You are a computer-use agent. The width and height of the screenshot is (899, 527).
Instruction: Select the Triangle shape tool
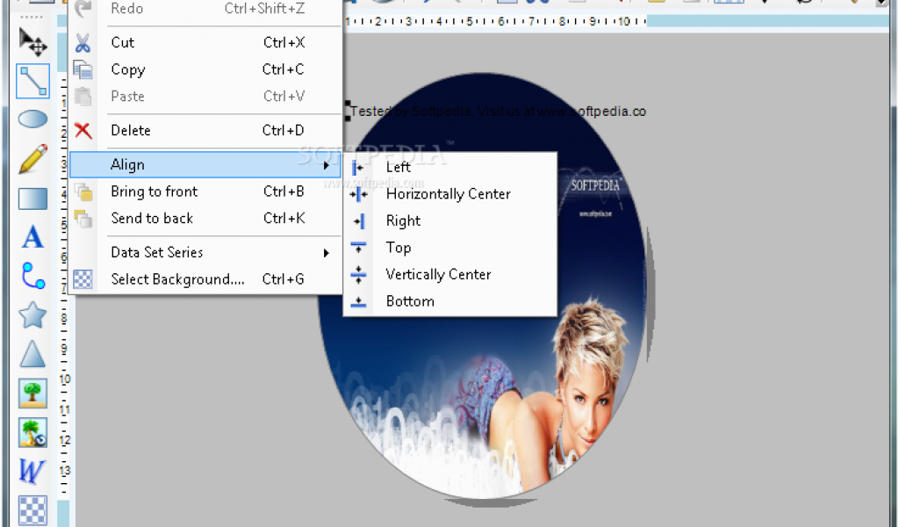tap(32, 354)
